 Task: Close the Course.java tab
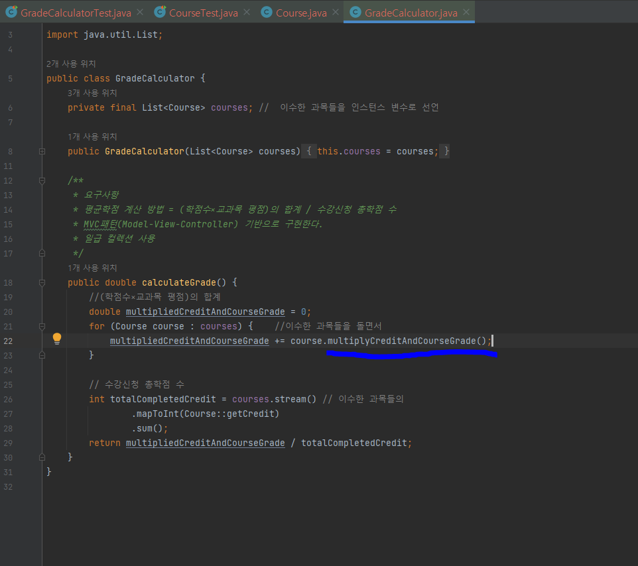[336, 12]
